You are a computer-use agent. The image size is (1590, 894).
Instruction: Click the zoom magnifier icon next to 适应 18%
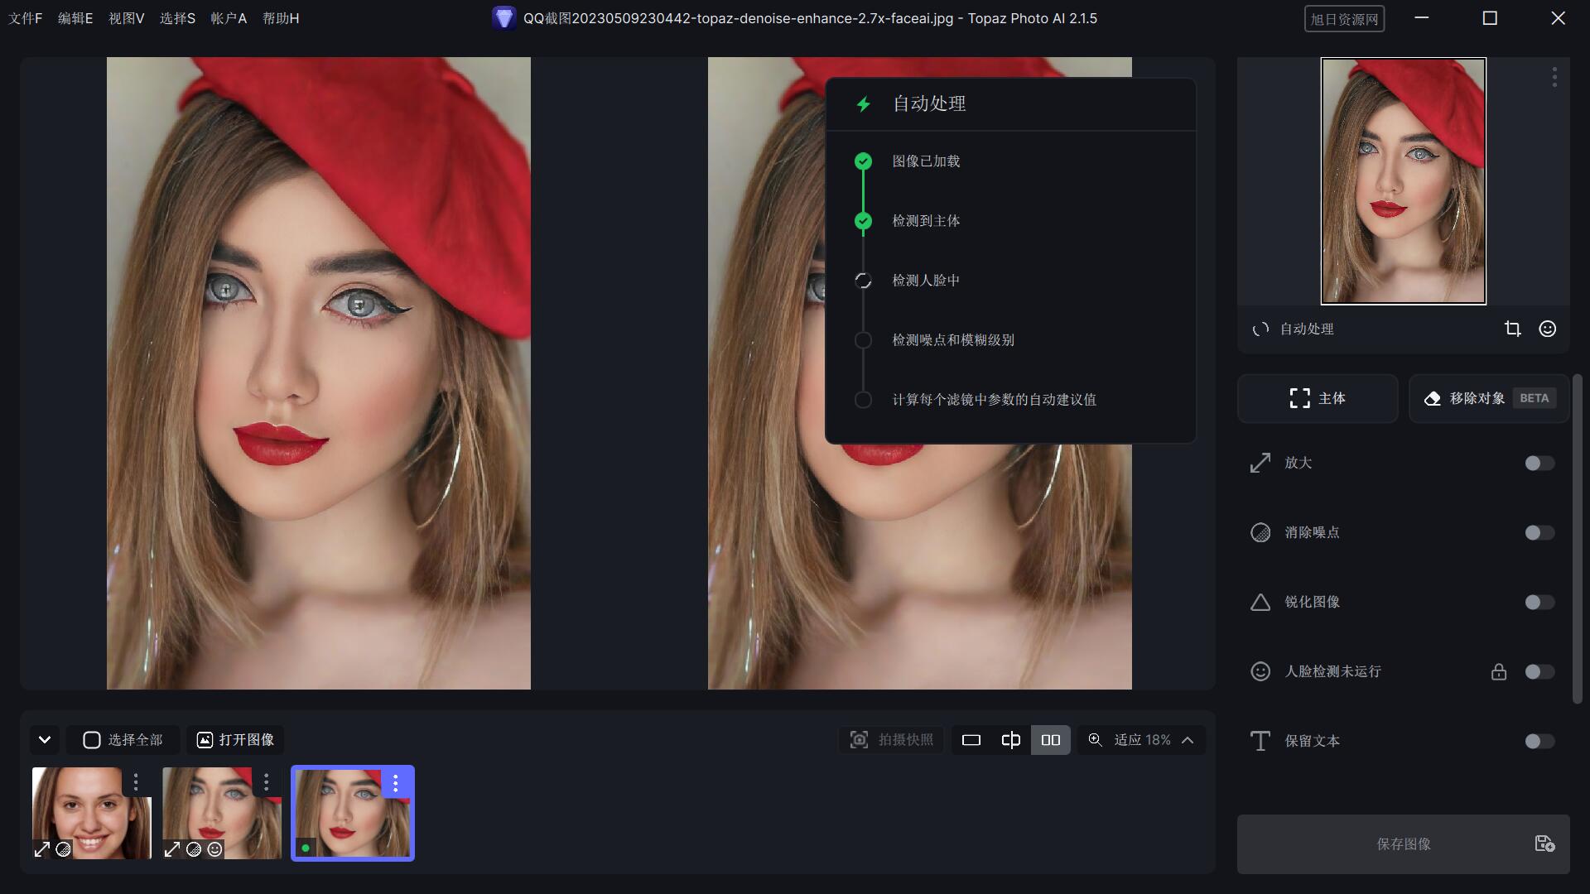pos(1095,740)
